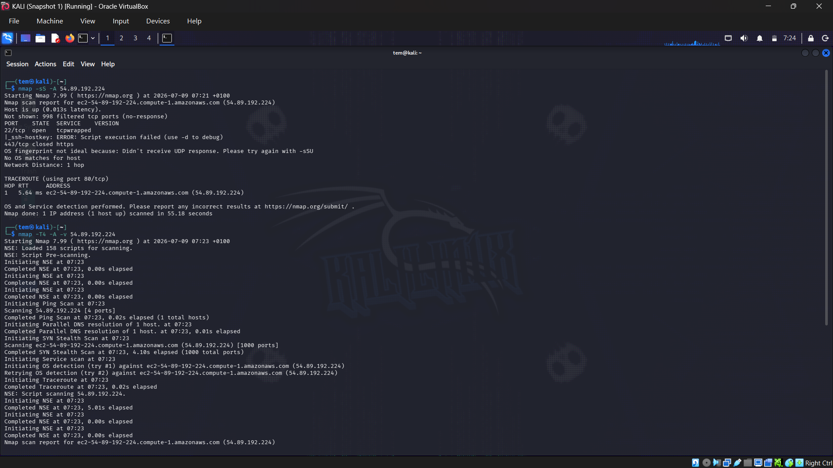The image size is (833, 468).
Task: Open VirtualBox File menu
Action: pos(14,21)
